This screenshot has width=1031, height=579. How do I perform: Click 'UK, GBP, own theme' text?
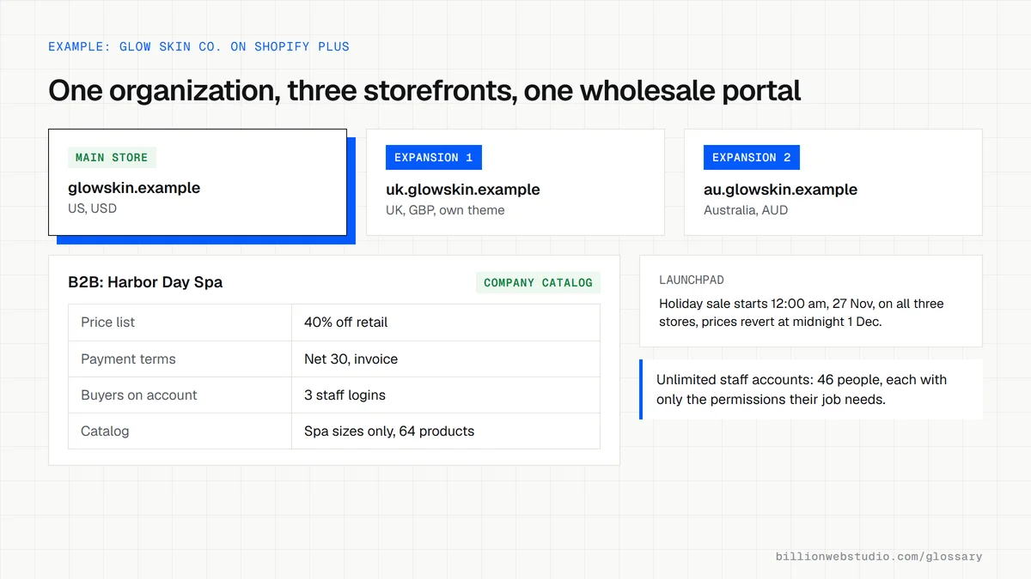coord(445,210)
